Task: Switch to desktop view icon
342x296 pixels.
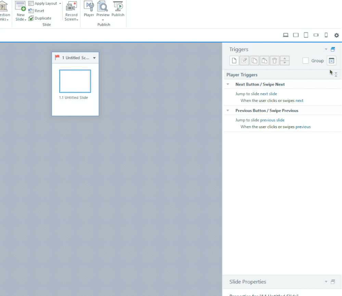Action: click(286, 35)
